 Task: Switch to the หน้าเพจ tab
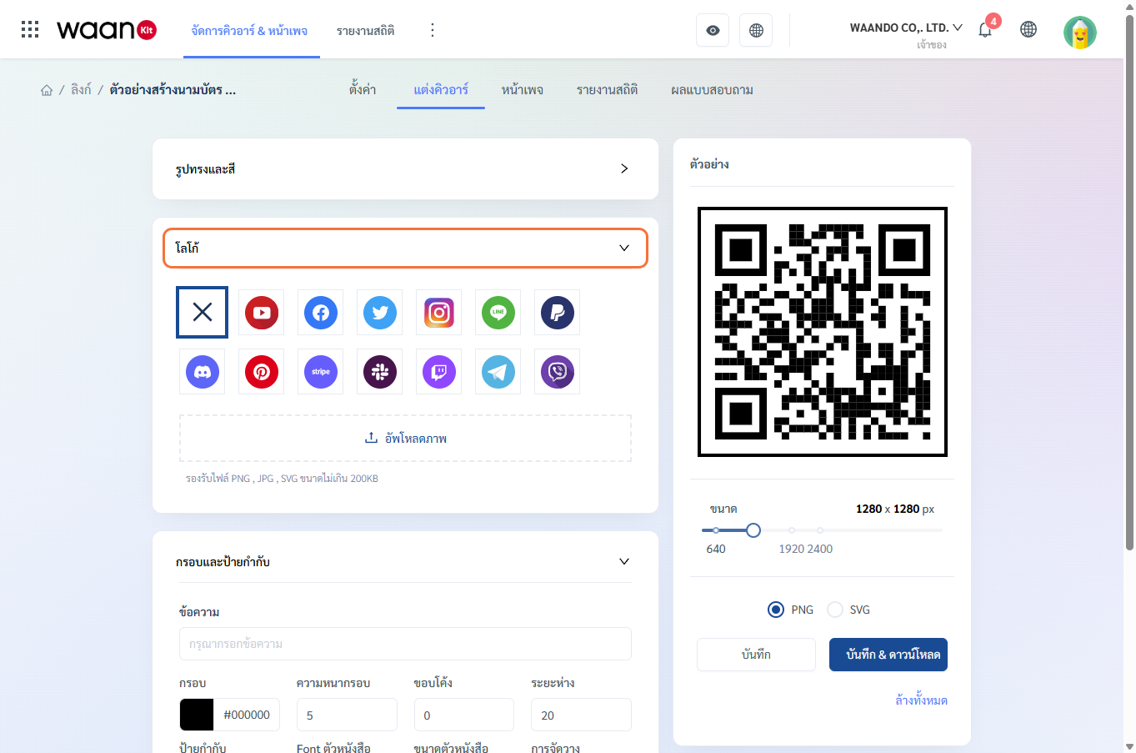523,89
